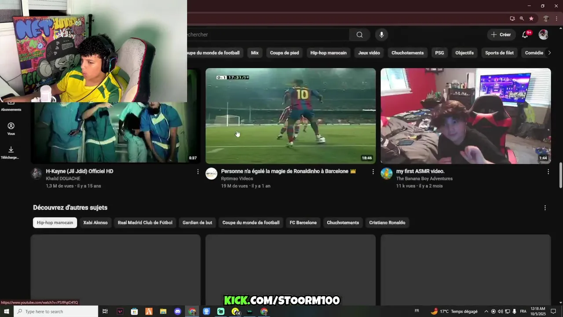
Task: Select the highlighted Hip-hop marocain topic chip
Action: point(55,223)
